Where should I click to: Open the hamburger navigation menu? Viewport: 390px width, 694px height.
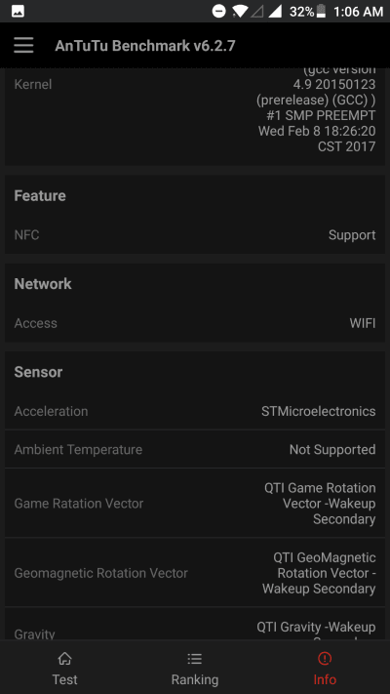click(23, 45)
